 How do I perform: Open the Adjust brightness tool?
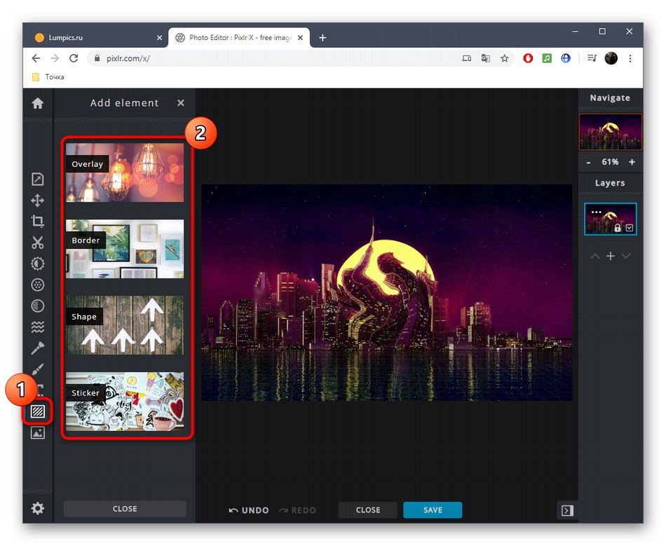tap(37, 264)
